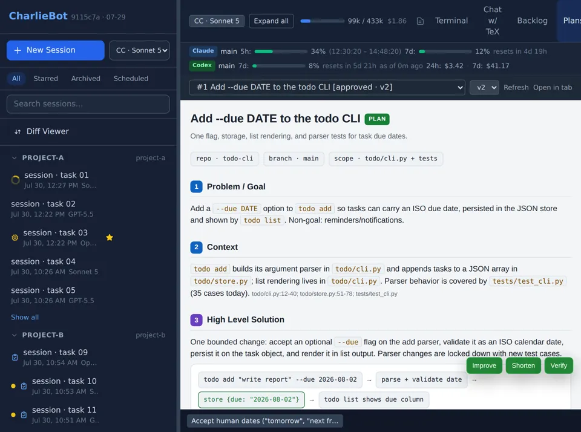The height and width of the screenshot is (432, 581).
Task: Open session · task 04
Action: click(88, 266)
